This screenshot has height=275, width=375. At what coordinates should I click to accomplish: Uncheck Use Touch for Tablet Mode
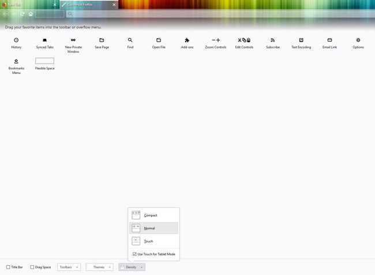pos(135,254)
